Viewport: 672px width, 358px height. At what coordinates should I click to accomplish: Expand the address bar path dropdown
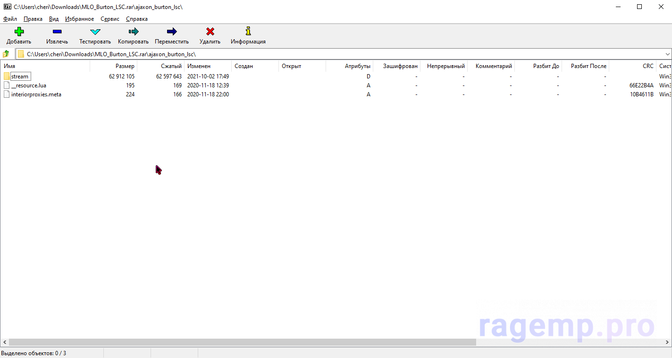(667, 54)
